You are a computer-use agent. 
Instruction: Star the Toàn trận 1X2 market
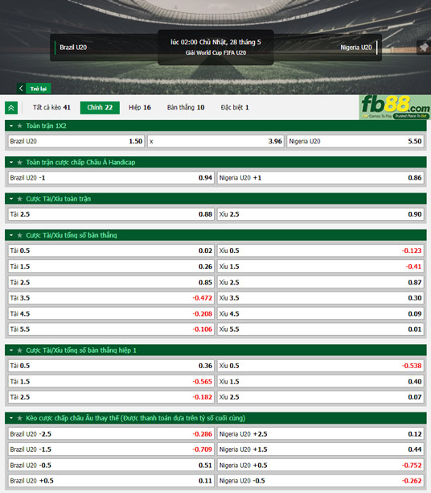(19, 126)
